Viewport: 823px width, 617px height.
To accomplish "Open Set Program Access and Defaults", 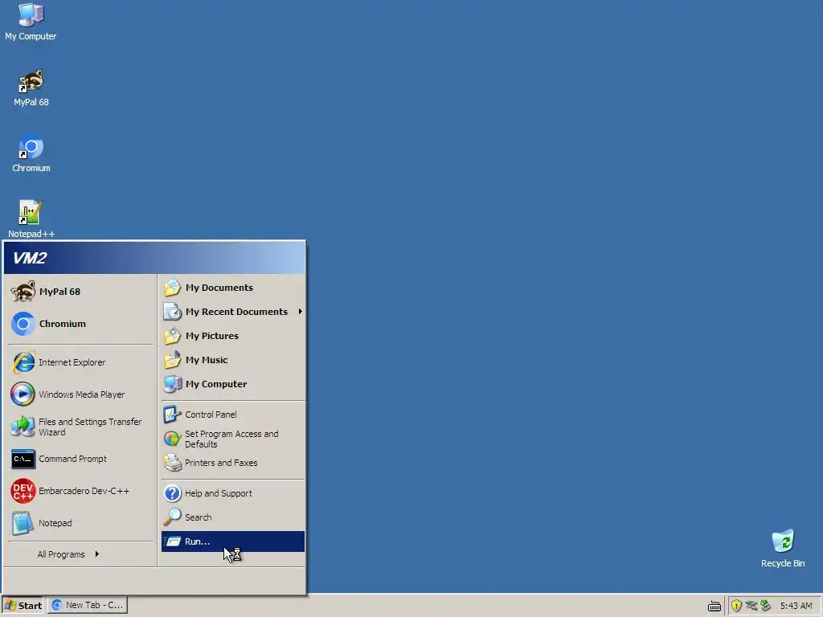I will [x=233, y=439].
